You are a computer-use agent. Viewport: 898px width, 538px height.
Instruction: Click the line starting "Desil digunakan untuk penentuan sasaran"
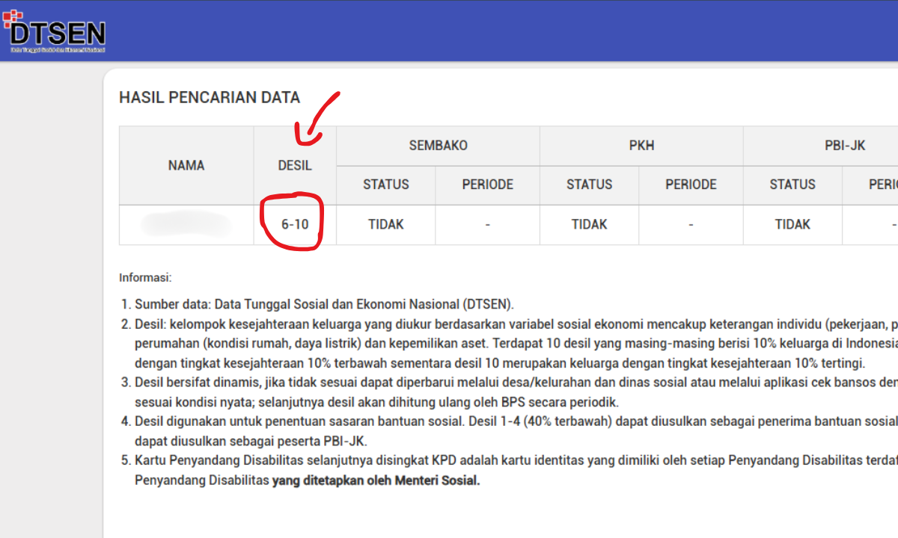[516, 422]
